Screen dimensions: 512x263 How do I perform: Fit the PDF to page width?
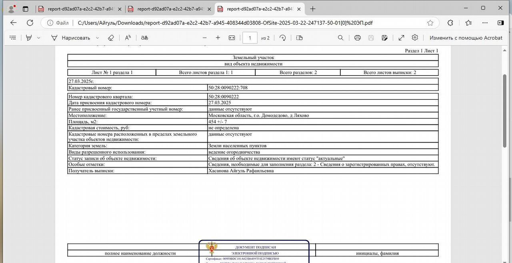point(232,38)
